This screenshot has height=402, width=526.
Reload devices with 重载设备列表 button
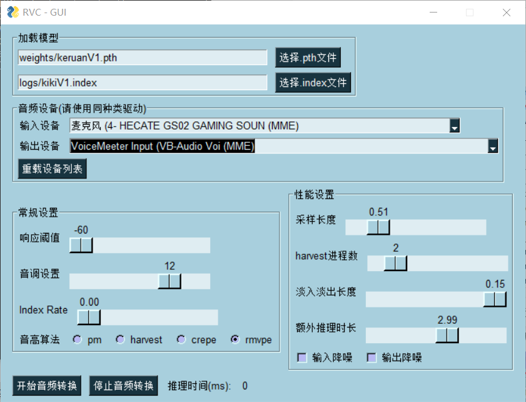(53, 168)
